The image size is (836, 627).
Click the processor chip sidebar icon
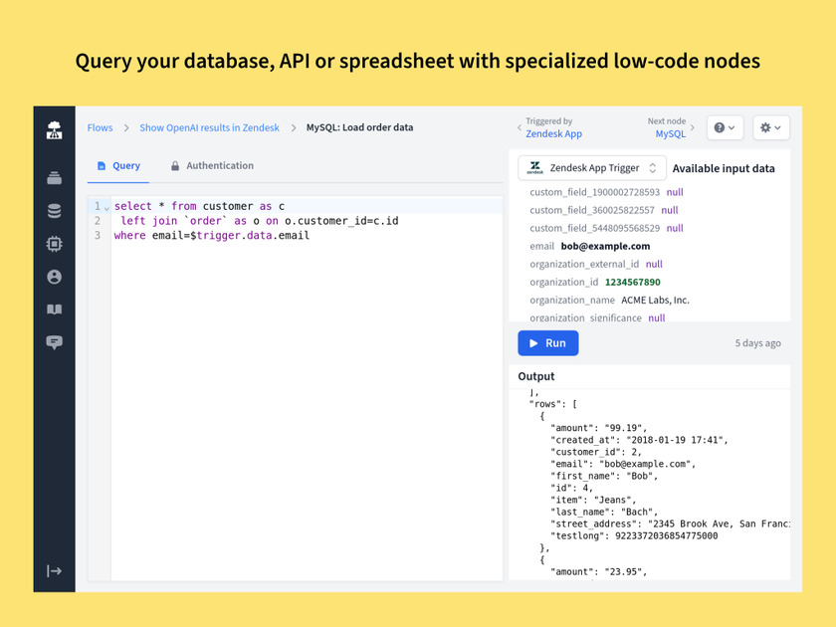tap(54, 244)
